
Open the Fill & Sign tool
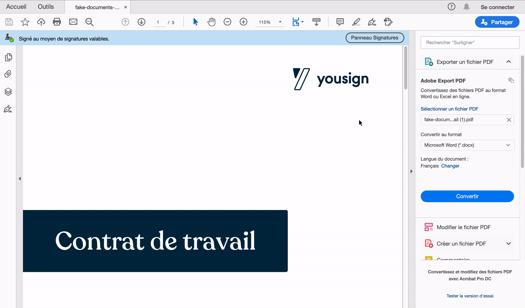point(372,22)
